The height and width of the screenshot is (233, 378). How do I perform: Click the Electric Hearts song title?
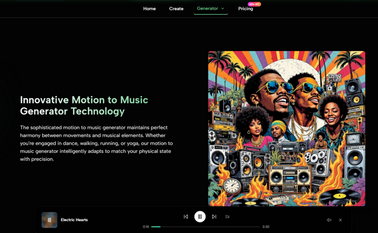(x=74, y=220)
